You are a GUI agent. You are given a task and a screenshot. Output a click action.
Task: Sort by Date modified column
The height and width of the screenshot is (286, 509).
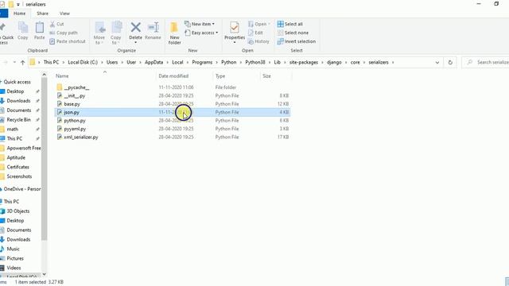coord(173,76)
